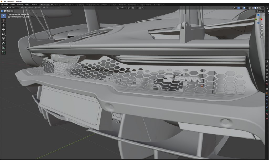Click the plus button to add workspace
The height and width of the screenshot is (160, 269).
(164, 5)
